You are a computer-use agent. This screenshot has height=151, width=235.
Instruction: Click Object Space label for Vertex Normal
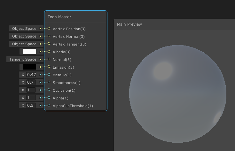pyautogui.click(x=24, y=36)
